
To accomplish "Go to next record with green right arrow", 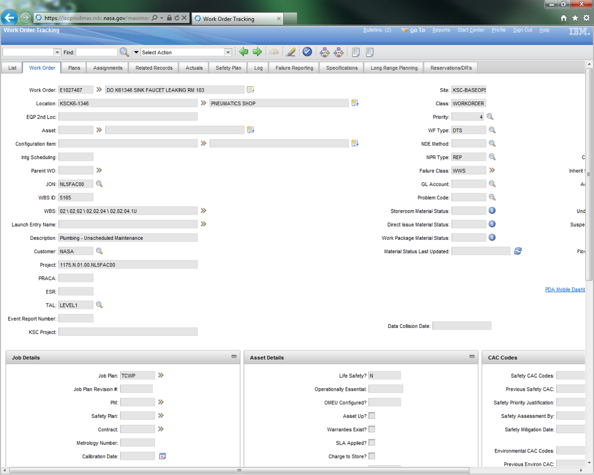I will click(257, 52).
